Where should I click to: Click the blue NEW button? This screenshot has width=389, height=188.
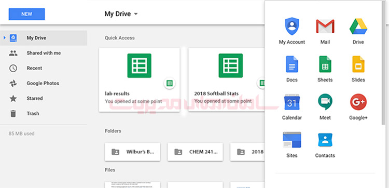point(26,14)
